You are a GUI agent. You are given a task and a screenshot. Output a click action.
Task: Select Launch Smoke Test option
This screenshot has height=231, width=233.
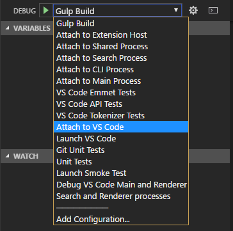[x=121, y=173]
